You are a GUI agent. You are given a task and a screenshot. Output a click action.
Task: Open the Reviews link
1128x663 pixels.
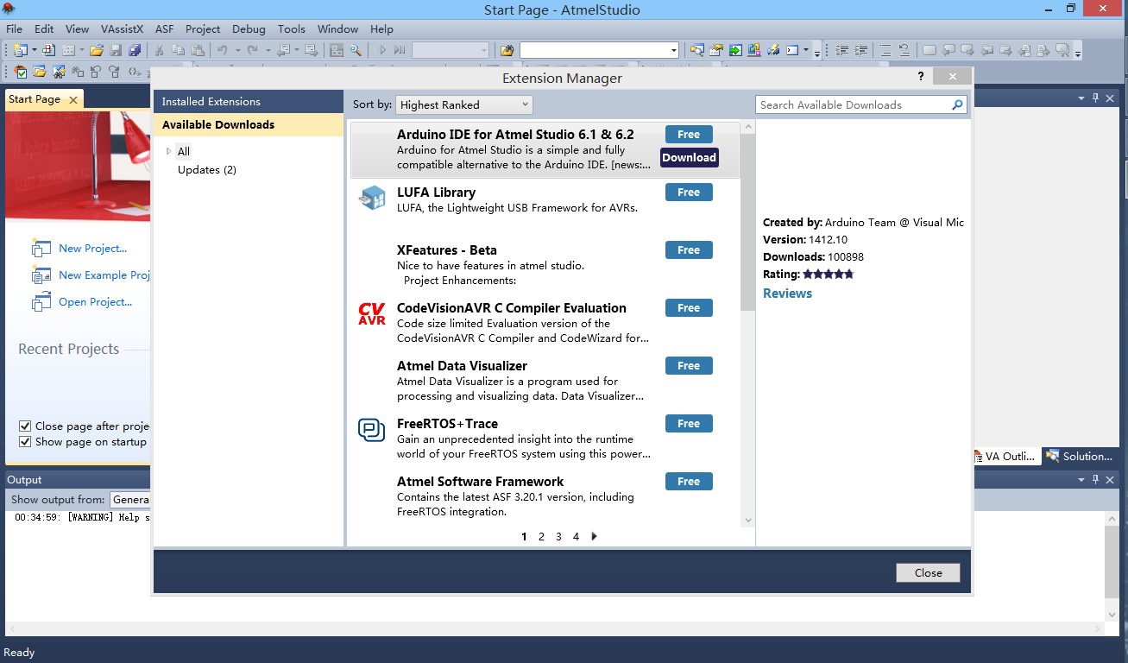tap(787, 294)
